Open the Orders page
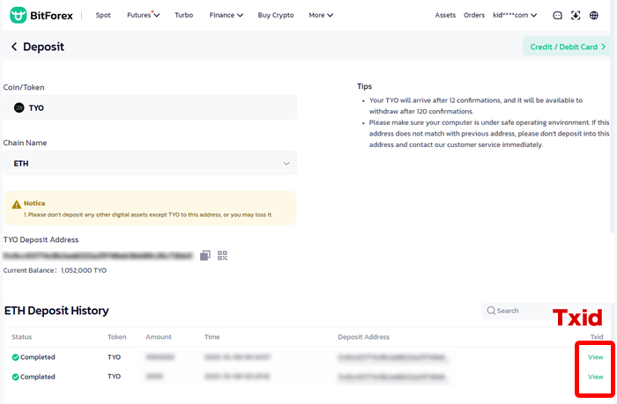 [x=474, y=15]
